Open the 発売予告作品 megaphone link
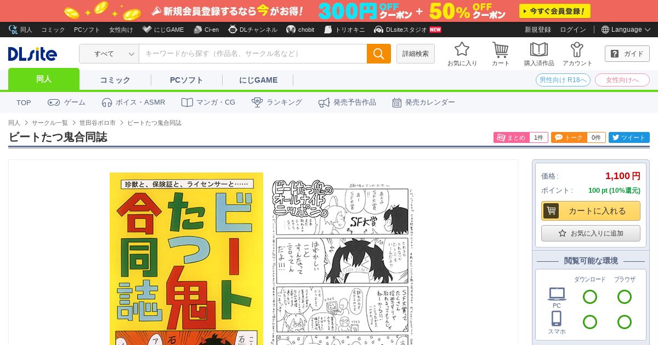Viewport: 658px width, 345px height. (347, 102)
